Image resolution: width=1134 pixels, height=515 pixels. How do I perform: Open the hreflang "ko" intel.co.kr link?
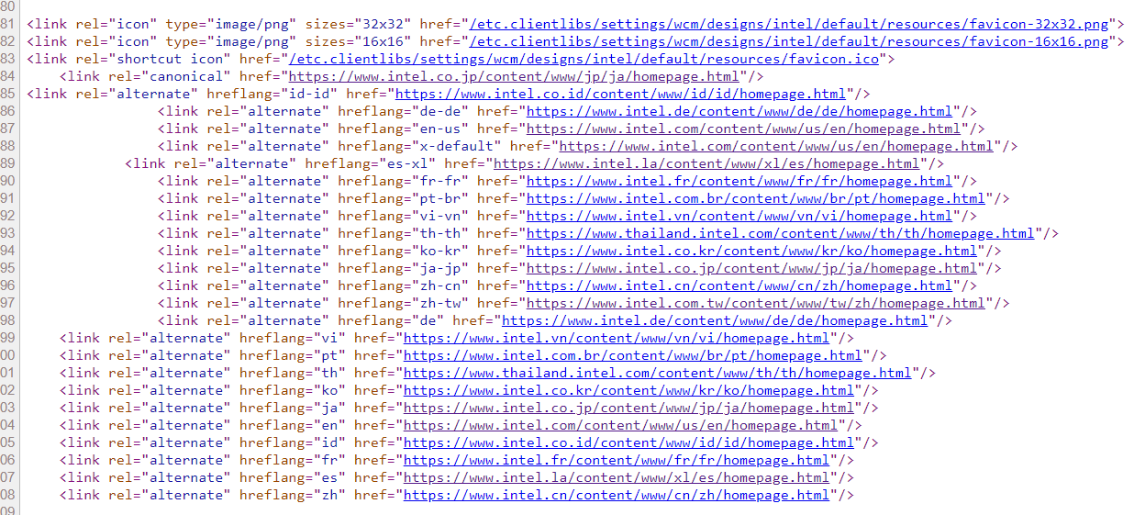(x=628, y=390)
